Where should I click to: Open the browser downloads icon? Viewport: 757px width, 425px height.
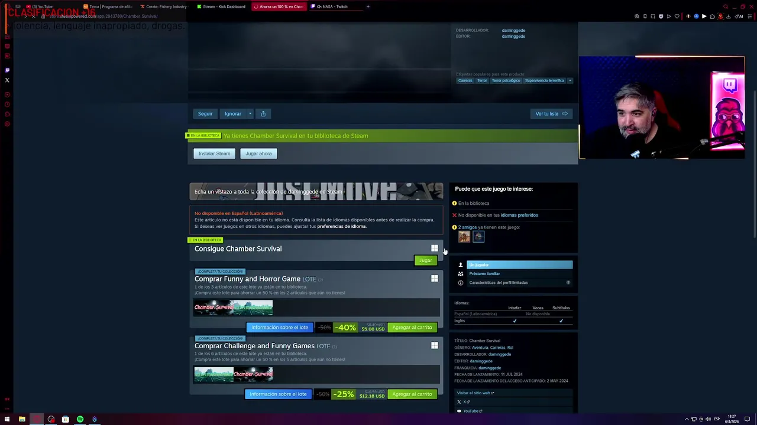tap(729, 17)
